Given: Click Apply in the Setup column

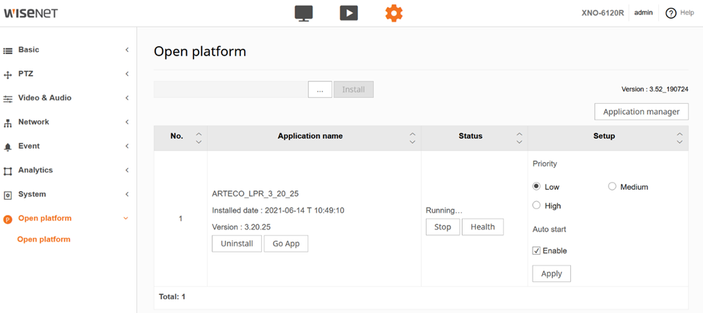Looking at the screenshot, I should click(x=551, y=273).
